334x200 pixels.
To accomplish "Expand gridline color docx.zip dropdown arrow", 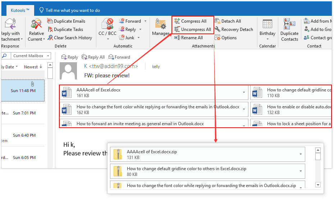I will tap(301, 171).
